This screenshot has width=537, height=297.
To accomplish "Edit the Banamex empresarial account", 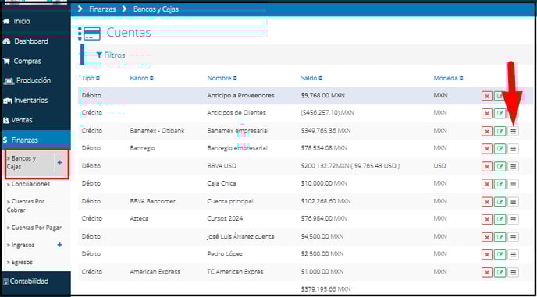I will pyautogui.click(x=500, y=131).
